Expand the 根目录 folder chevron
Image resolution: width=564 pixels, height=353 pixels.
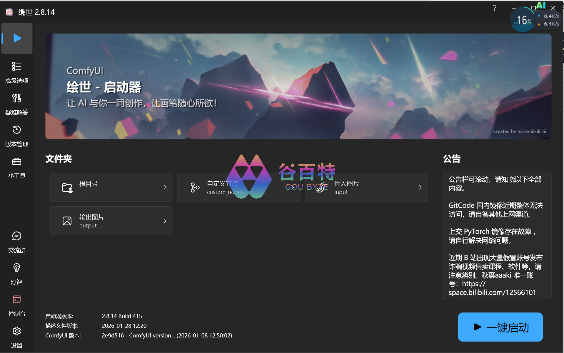coord(165,188)
